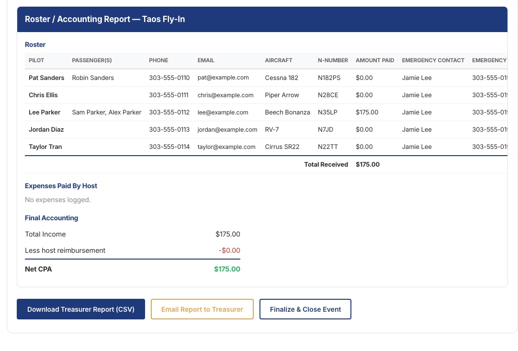Image resolution: width=518 pixels, height=351 pixels.
Task: Click phone number 303-555-0113
Action: click(x=169, y=129)
